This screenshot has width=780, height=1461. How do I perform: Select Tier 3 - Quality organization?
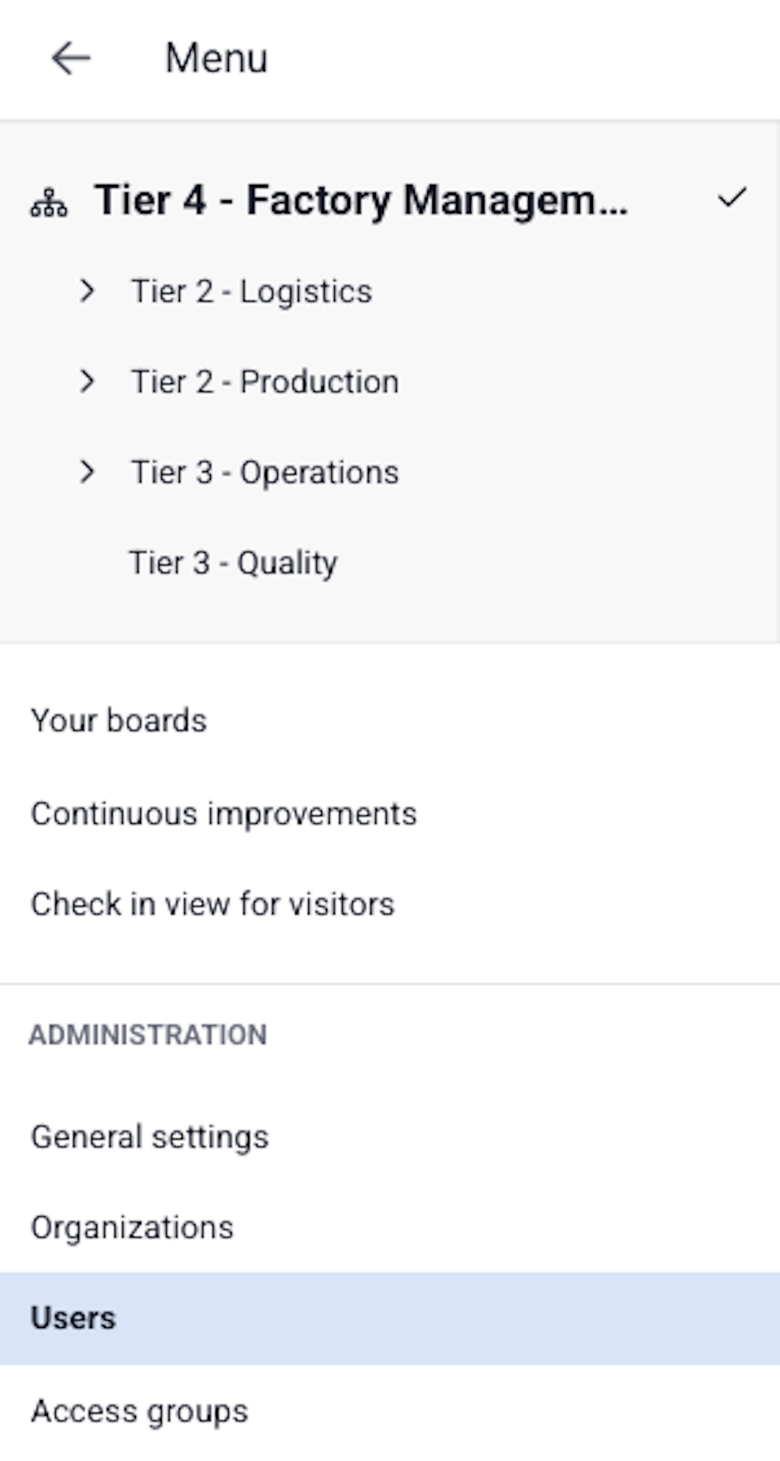pos(234,562)
